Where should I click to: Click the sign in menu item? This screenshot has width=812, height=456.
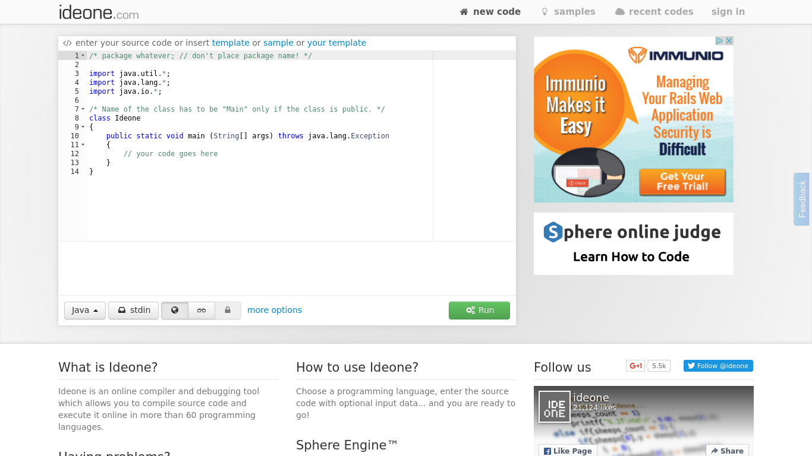(x=728, y=12)
